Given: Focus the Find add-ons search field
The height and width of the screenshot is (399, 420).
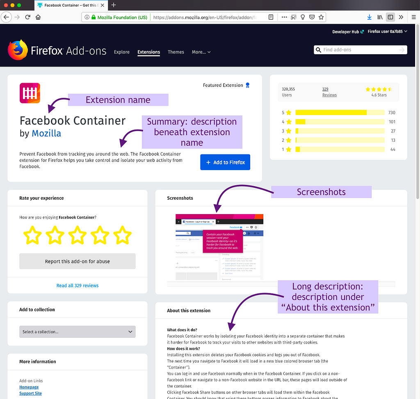Looking at the screenshot, I should tap(360, 50).
